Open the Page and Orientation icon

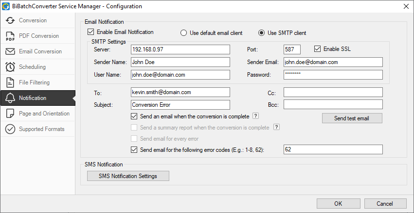(x=10, y=114)
